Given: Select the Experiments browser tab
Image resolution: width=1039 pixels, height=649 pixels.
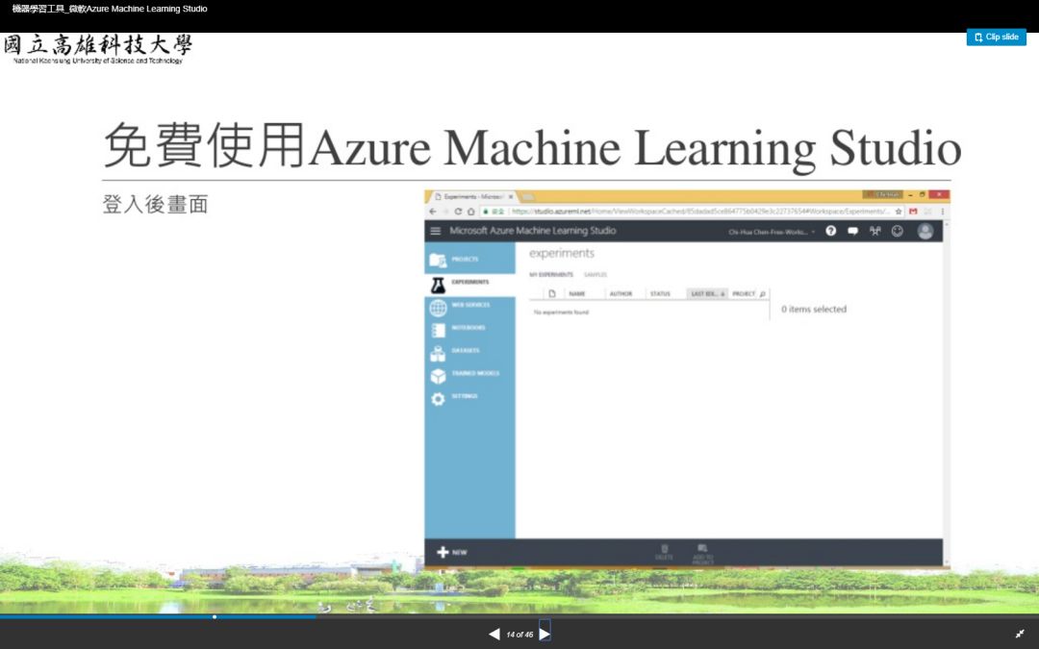Looking at the screenshot, I should pyautogui.click(x=472, y=197).
